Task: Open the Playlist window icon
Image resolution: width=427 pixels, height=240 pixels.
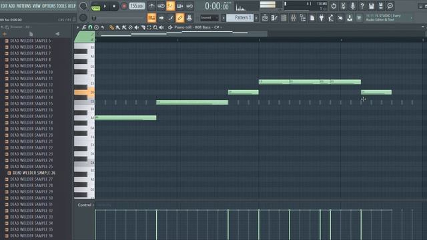Action: [265, 18]
